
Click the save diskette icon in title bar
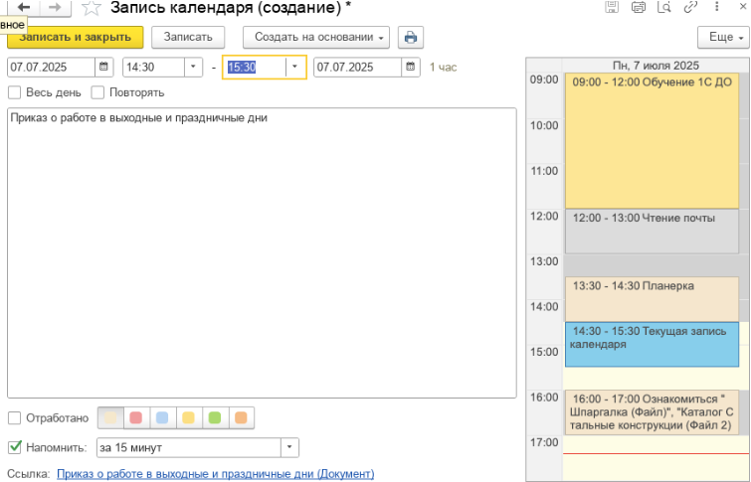tap(612, 8)
